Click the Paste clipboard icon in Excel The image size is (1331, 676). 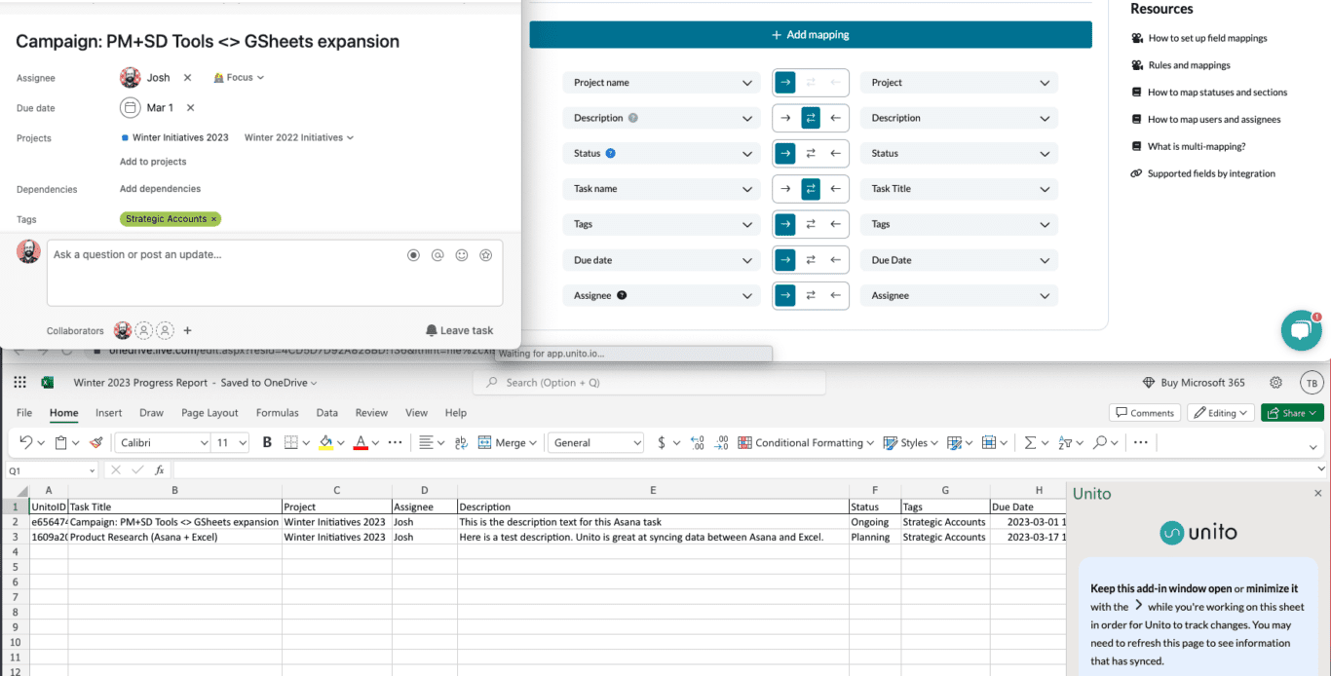[60, 442]
